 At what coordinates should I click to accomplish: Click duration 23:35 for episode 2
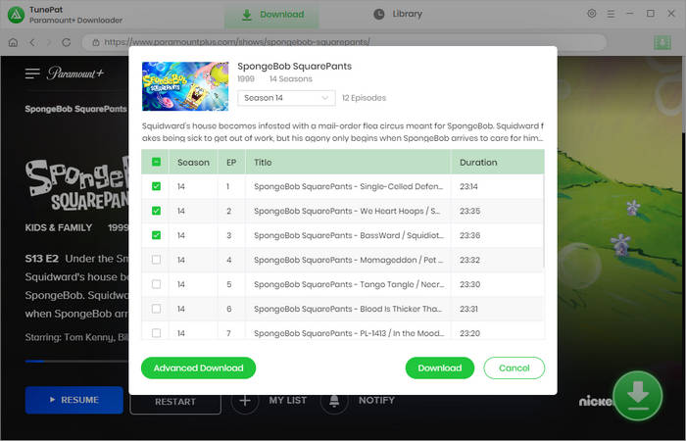coord(469,211)
